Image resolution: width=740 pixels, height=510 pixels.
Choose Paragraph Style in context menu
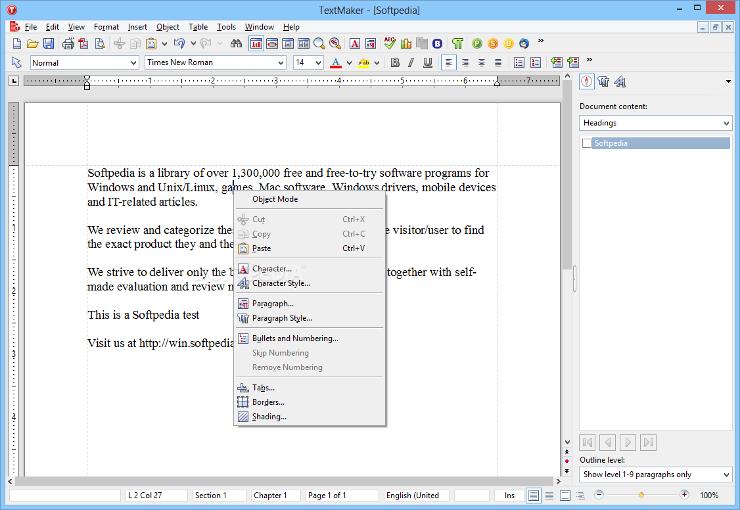[310, 318]
